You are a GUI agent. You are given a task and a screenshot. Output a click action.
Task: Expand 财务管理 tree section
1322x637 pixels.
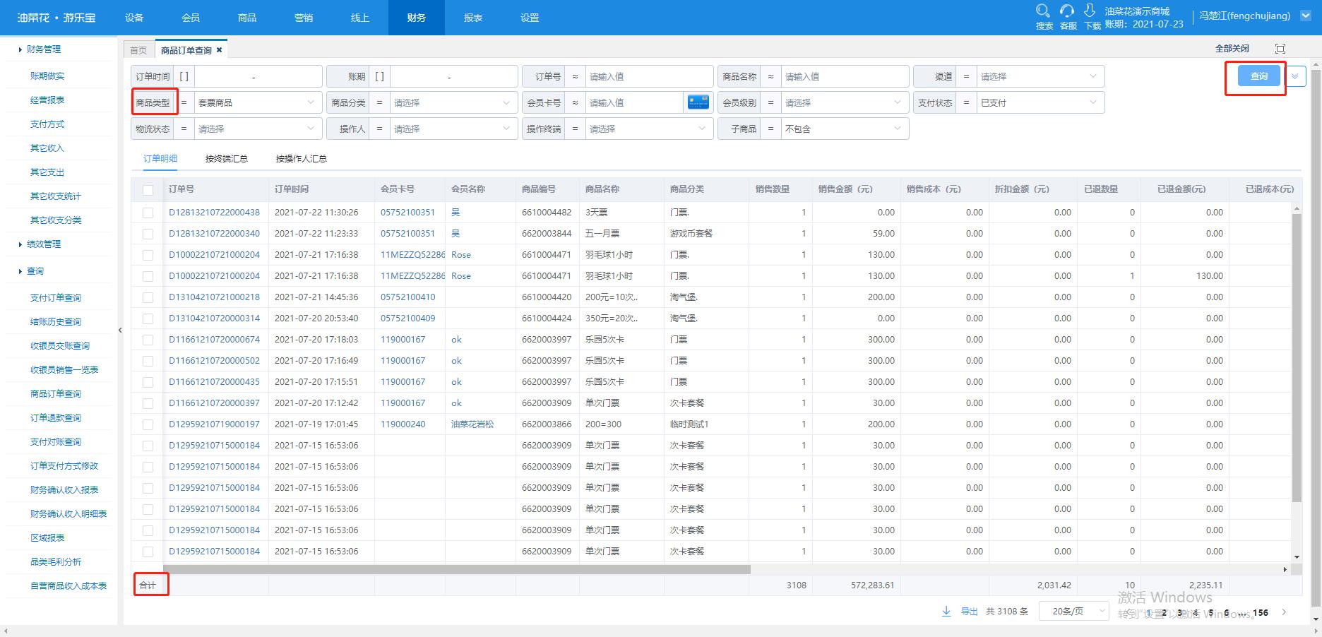click(x=20, y=49)
